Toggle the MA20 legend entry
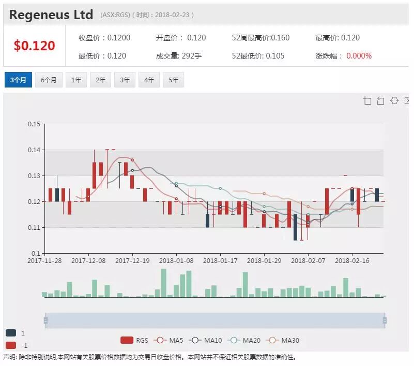414x366 pixels. [244, 340]
